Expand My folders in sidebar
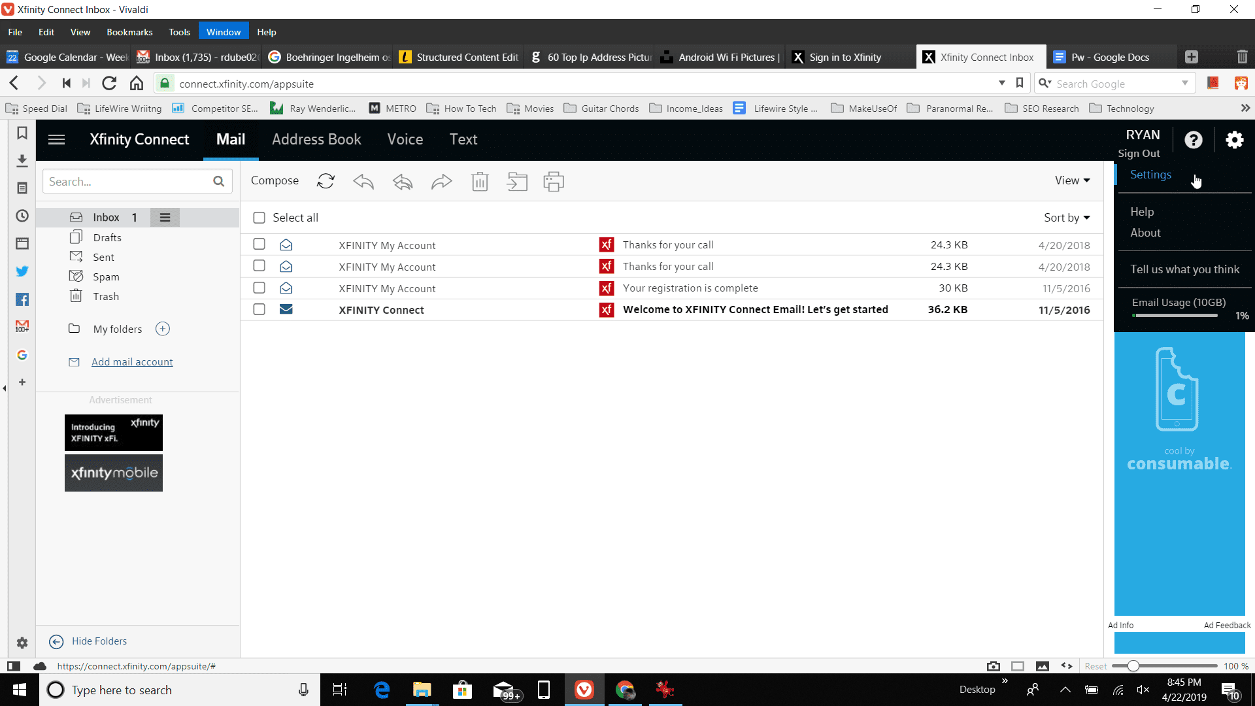 (118, 329)
